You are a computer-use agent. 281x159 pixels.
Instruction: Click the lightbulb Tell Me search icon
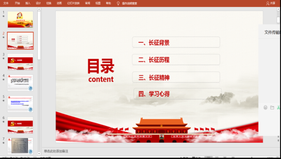(118, 3)
